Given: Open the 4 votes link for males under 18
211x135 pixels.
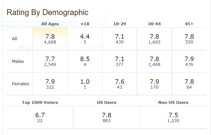Looking at the screenshot, I should point(85,65).
